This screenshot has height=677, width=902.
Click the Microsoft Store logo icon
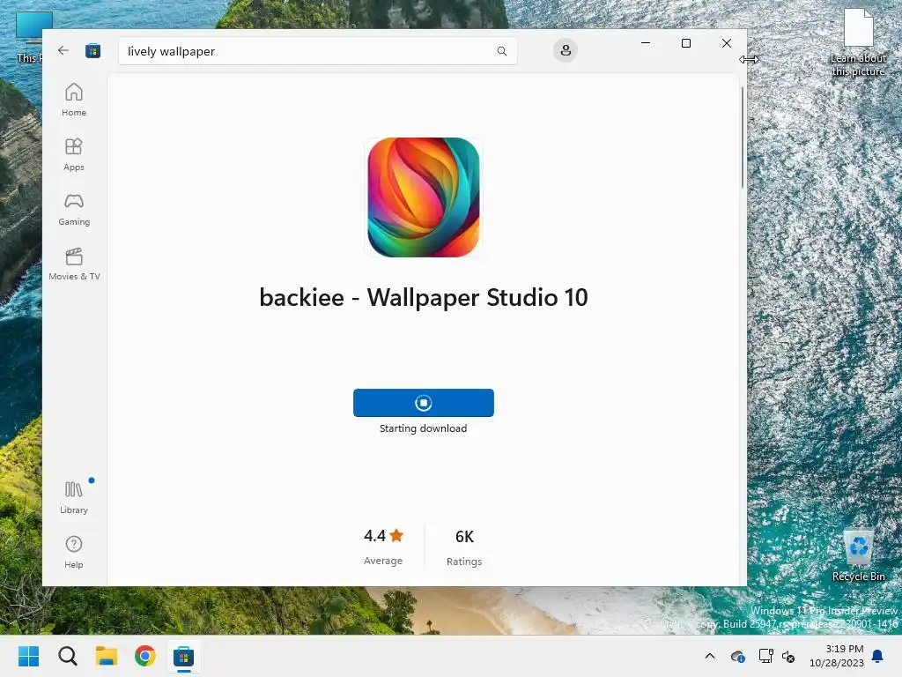[92, 50]
